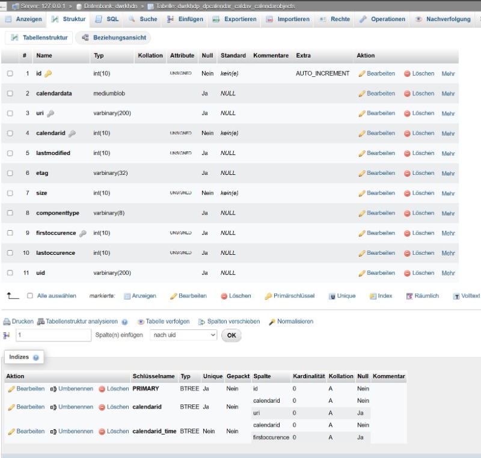This screenshot has height=458, width=481.
Task: Click the primary key icon next to id
Action: click(x=48, y=73)
